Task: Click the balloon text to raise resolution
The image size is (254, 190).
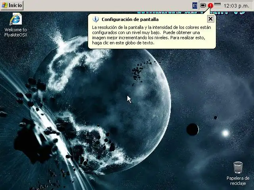Action: [x=152, y=35]
